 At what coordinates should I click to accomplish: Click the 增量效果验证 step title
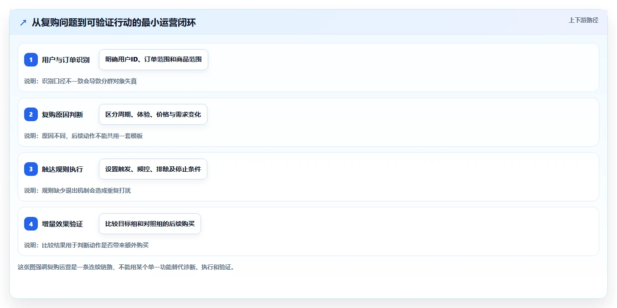(62, 224)
